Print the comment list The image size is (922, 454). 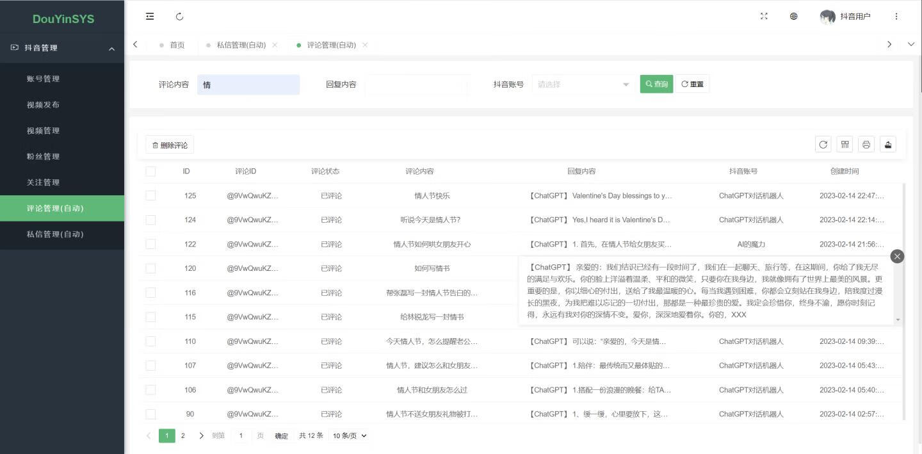(866, 144)
